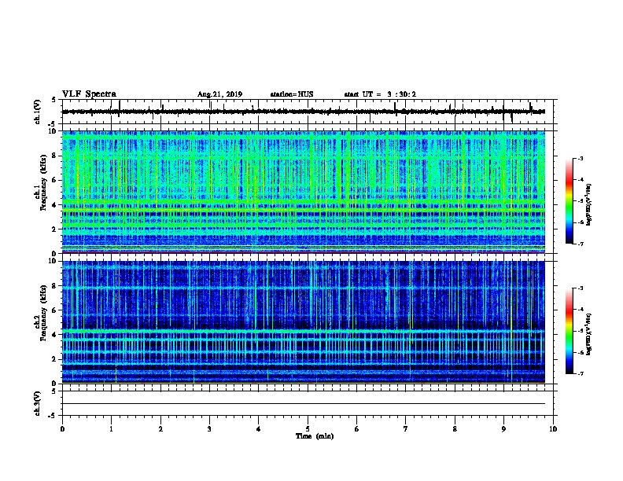Click time axis tick label '0'
Screen dimensions: 623x481
62,429
